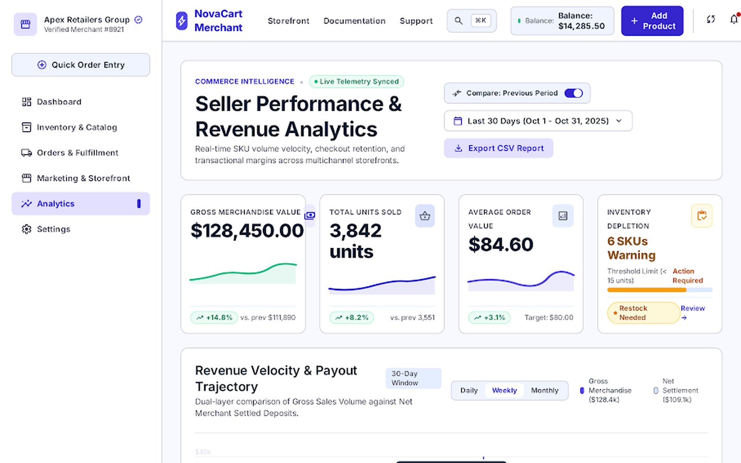Screen dimensions: 741x463
Task: Click the Target: $80.00 text
Action: click(x=549, y=318)
